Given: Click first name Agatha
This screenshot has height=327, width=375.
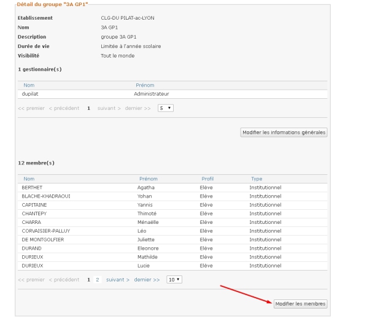Looking at the screenshot, I should (x=146, y=188).
